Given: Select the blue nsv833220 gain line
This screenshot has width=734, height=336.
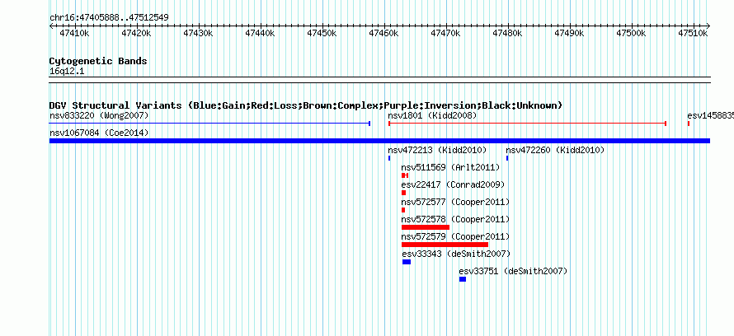Looking at the screenshot, I should (x=209, y=124).
